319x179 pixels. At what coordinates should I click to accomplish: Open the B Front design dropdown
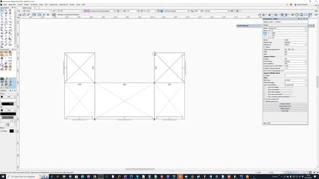[296, 61]
